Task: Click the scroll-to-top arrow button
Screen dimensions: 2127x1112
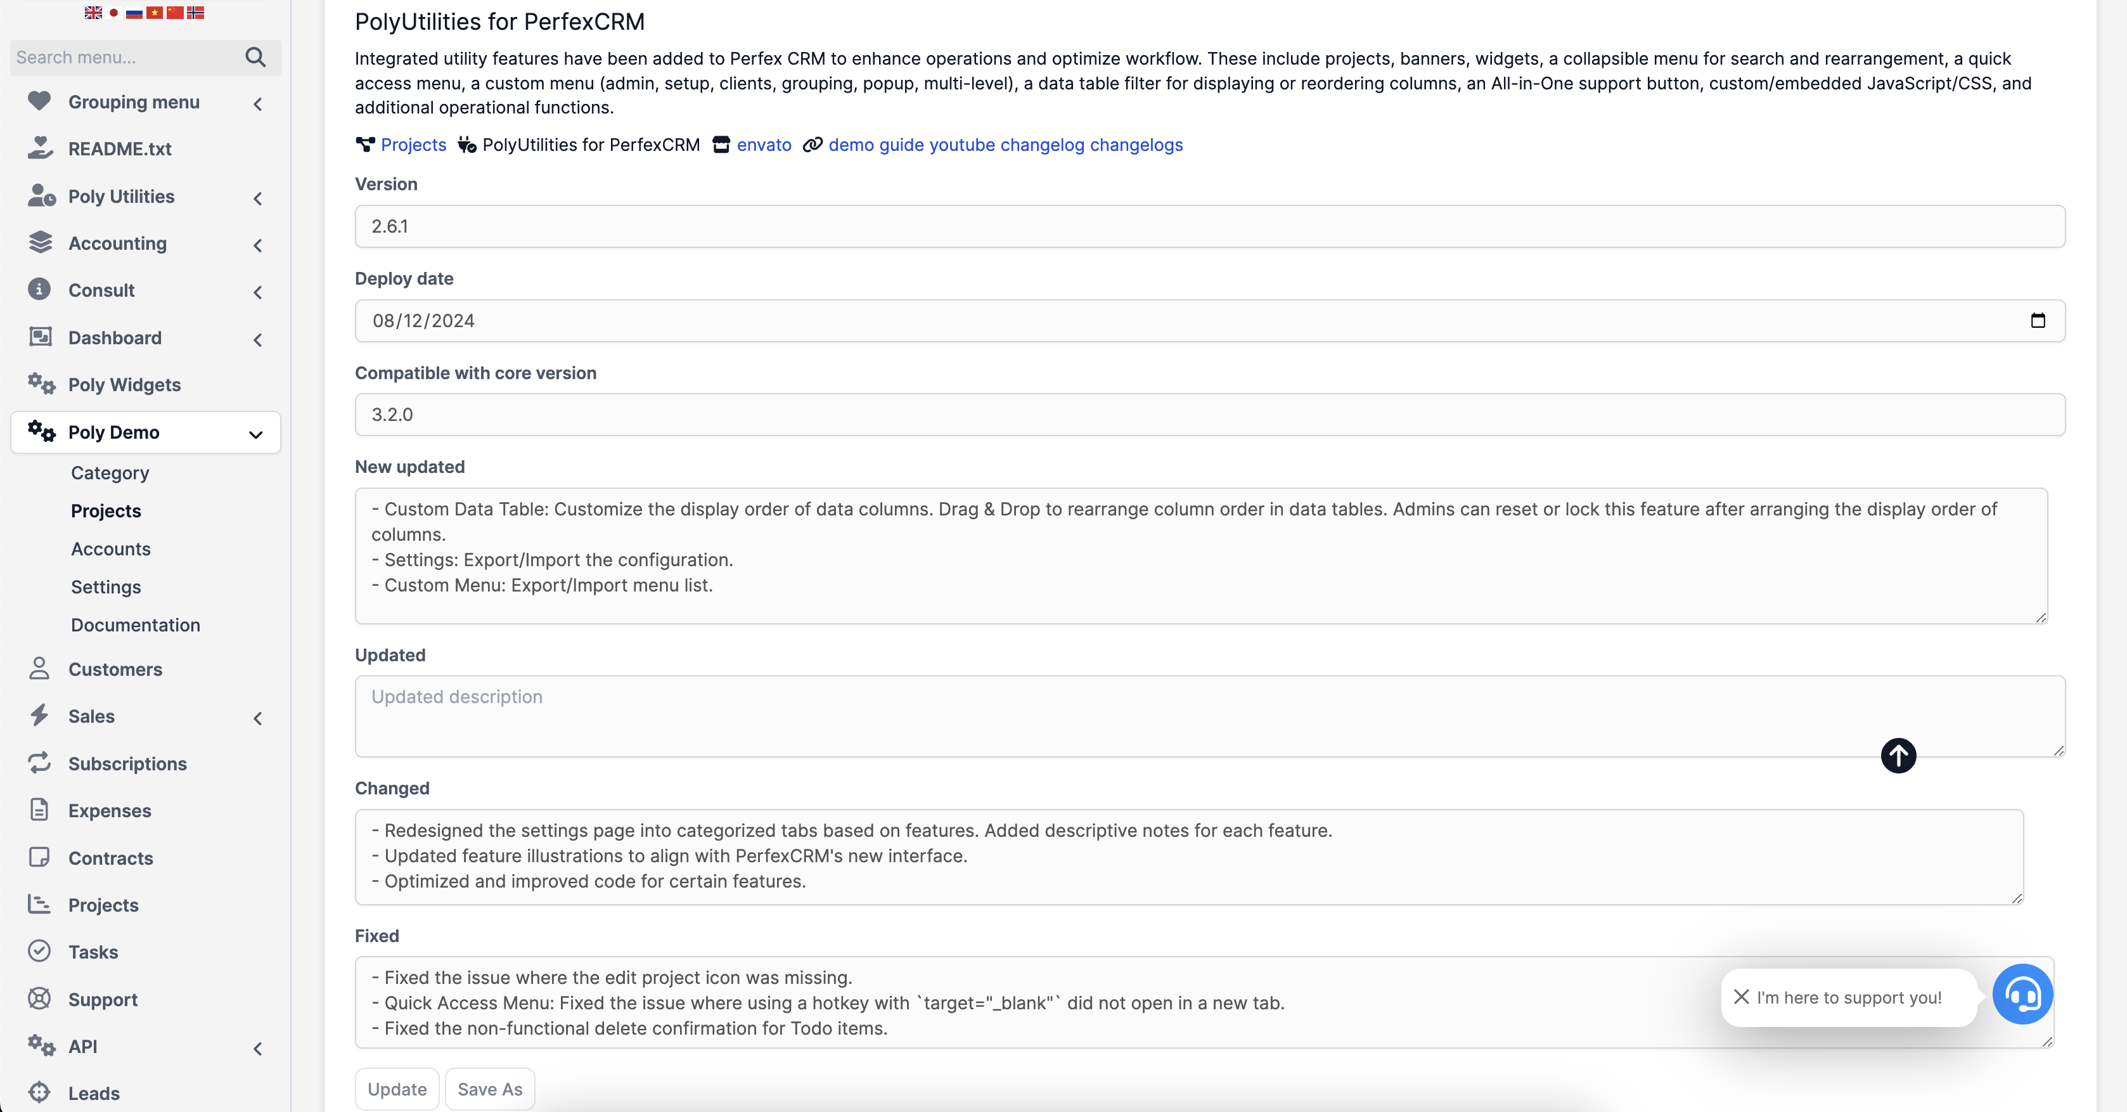Action: click(x=1898, y=755)
